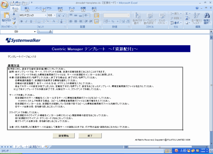The image size is (213, 154).
Task: Open Find and Select binoculars
Action: [207, 18]
